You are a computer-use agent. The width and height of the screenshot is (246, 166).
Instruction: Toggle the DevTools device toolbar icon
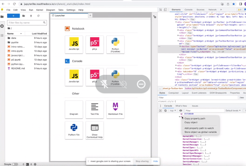[165, 10]
